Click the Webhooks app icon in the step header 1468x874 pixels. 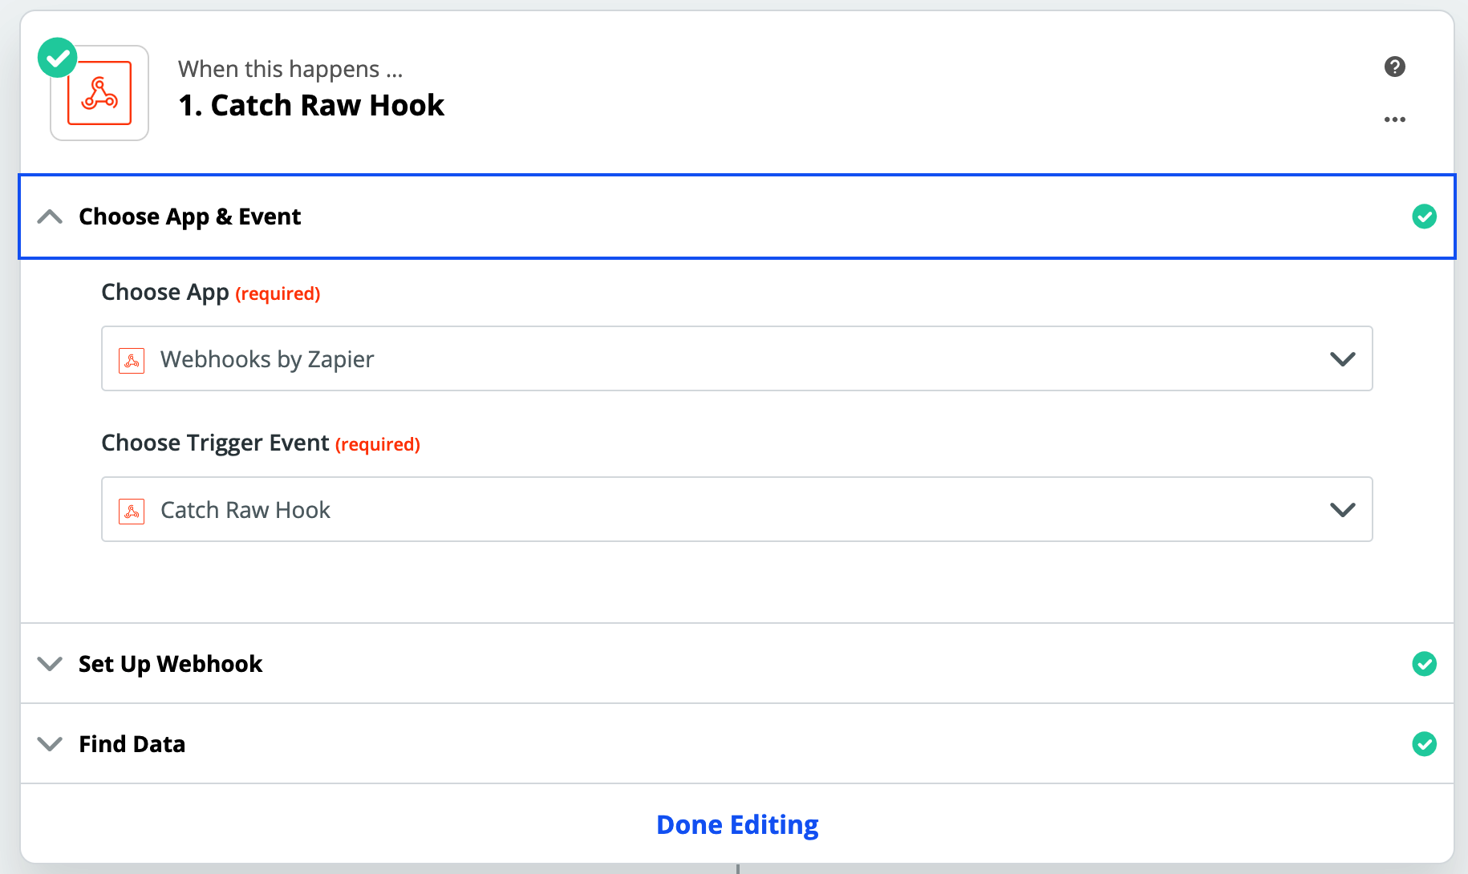tap(99, 93)
